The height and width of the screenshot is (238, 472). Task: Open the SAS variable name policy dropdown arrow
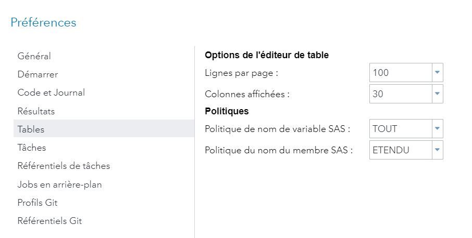438,128
